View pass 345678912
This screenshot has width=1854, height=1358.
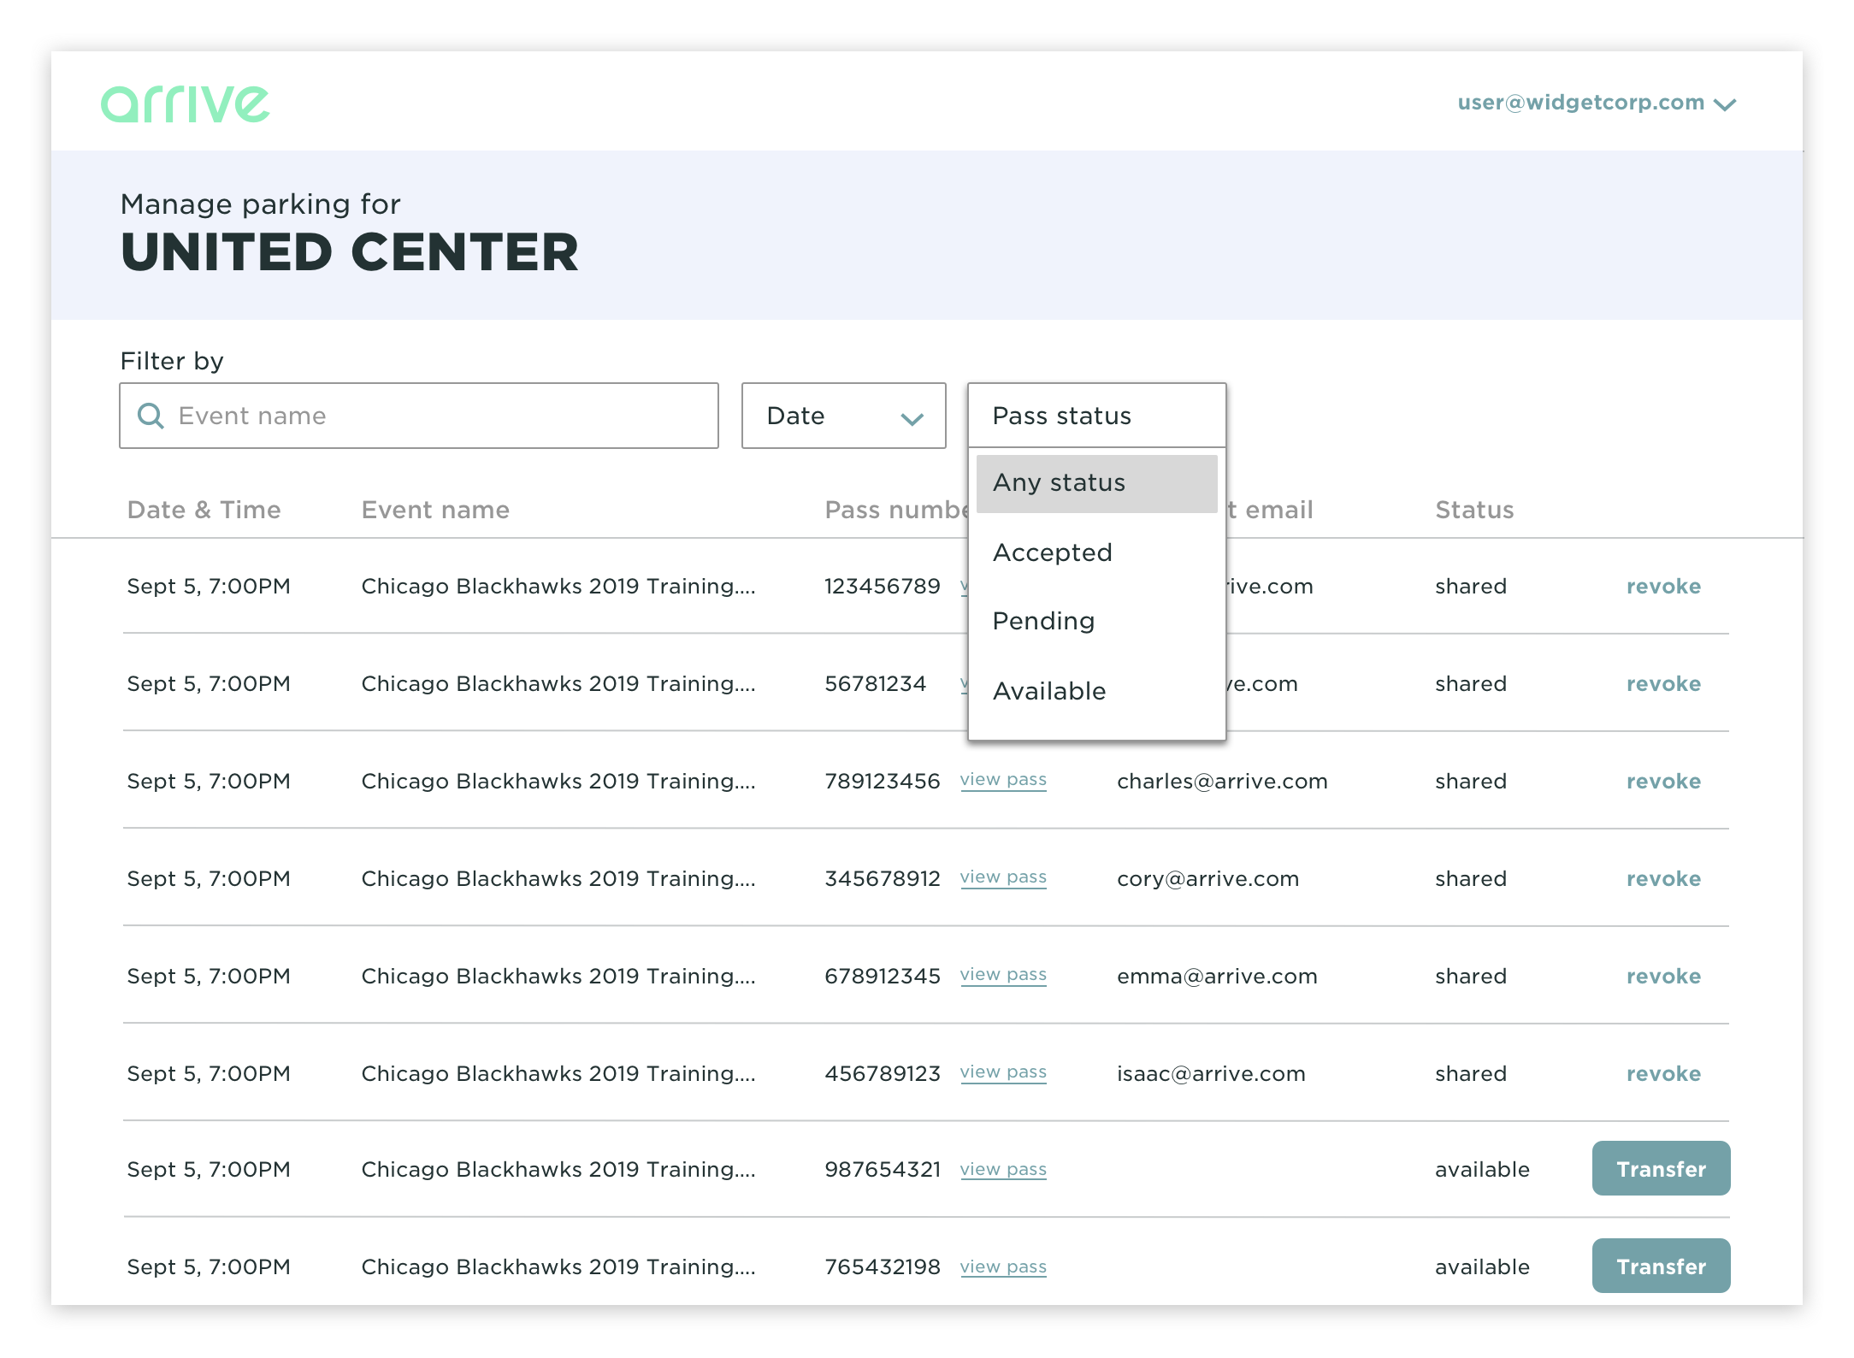(1003, 877)
